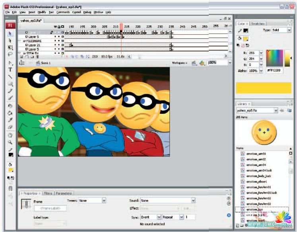Open the Modify menu
Screen dimensions: 297x232
click(42, 12)
